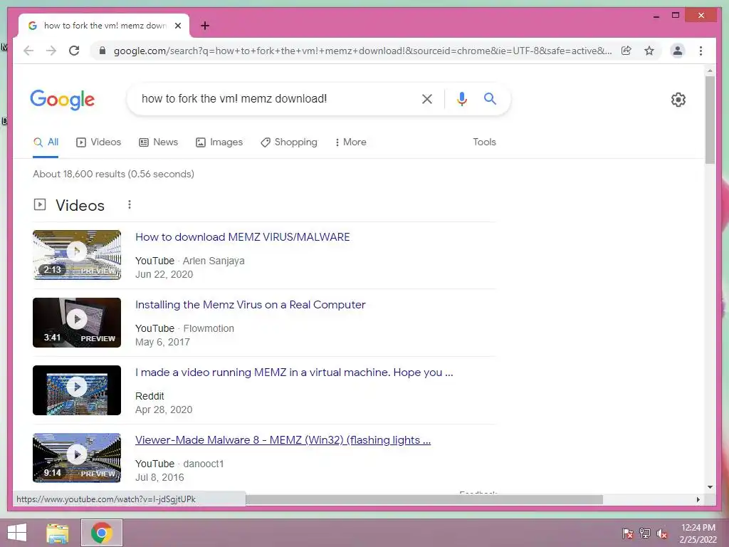This screenshot has width=729, height=547.
Task: Click the muted volume tray icon
Action: coord(662,533)
